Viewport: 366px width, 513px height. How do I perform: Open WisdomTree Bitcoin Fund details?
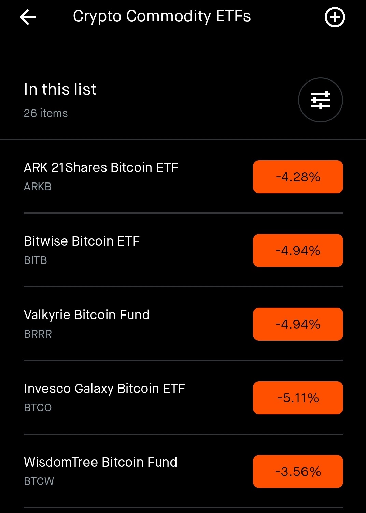click(183, 471)
